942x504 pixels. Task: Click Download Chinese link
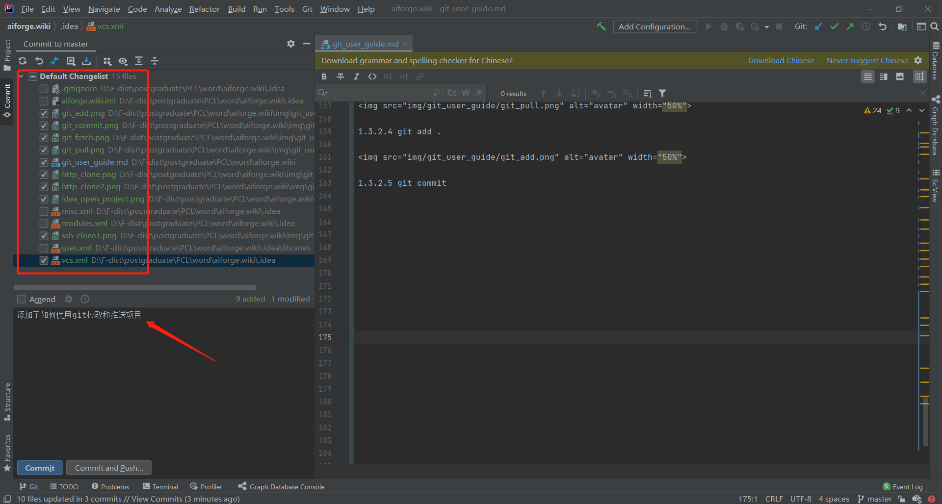(x=781, y=60)
